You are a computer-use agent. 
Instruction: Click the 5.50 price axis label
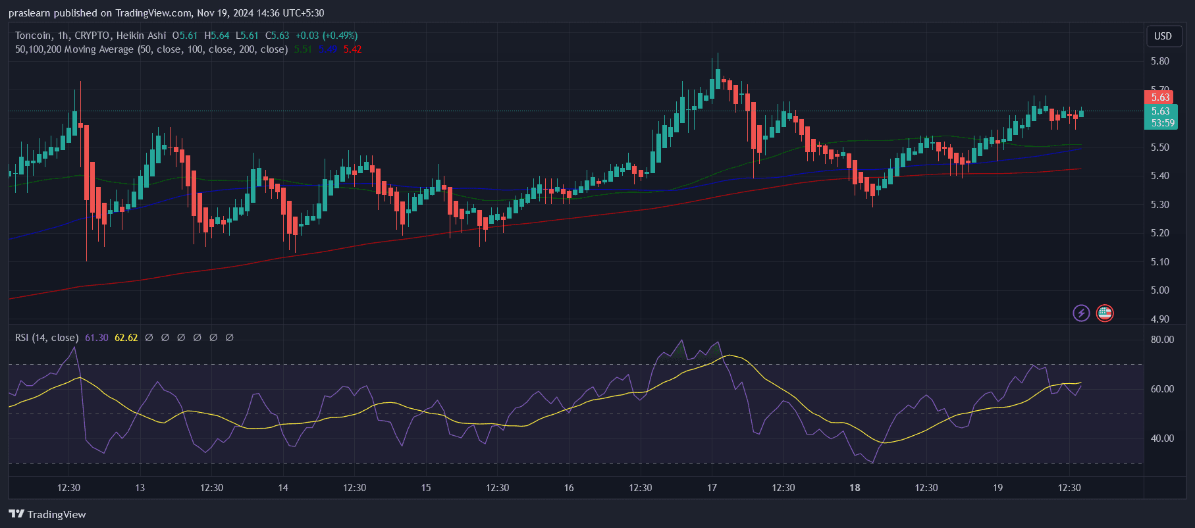[x=1159, y=147]
